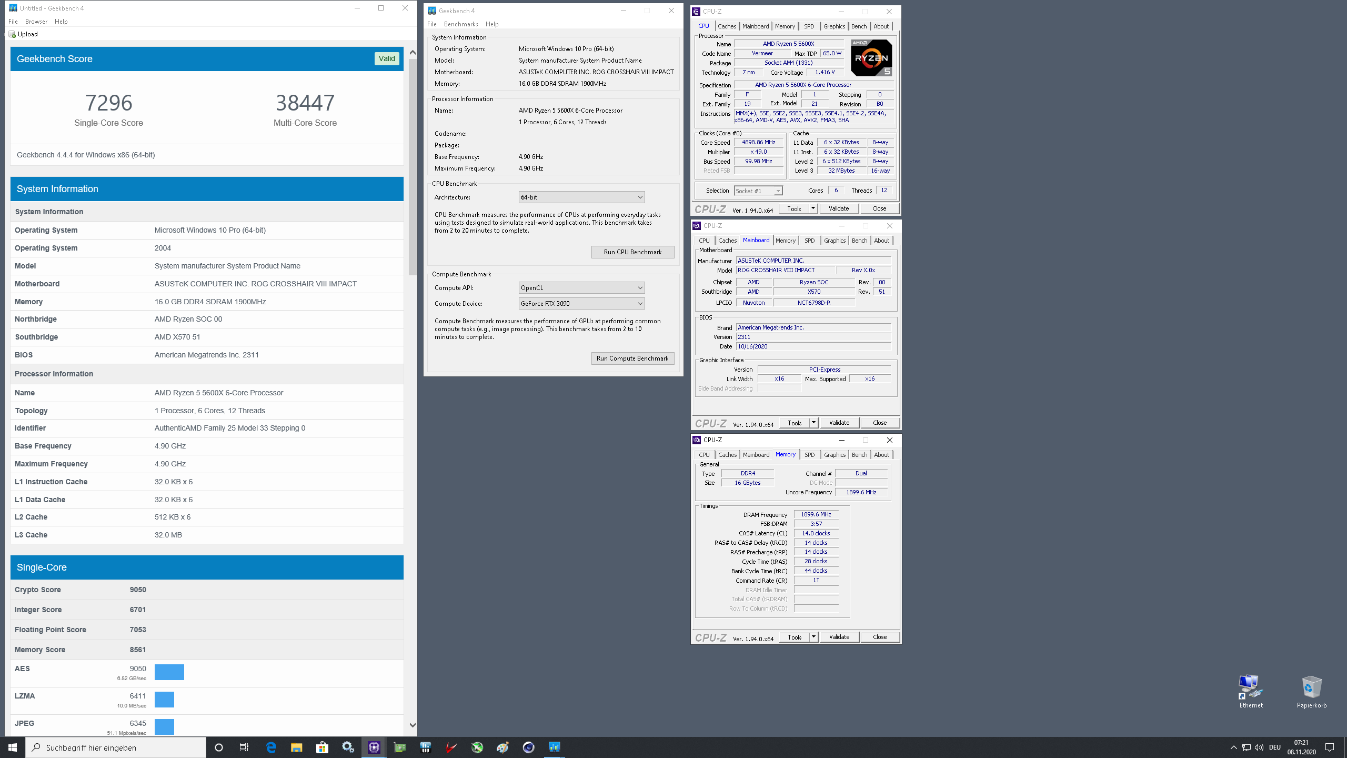Open File Explorer from the taskbar
This screenshot has width=1347, height=758.
tap(297, 747)
